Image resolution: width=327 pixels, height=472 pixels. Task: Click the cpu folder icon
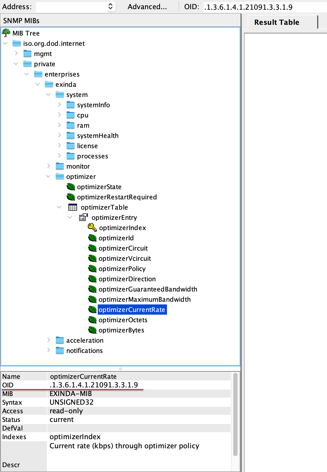point(71,115)
